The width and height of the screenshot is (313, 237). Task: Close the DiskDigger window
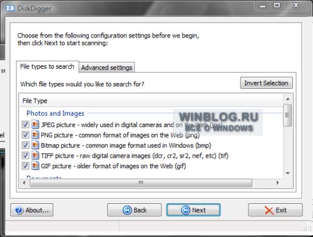[296, 6]
